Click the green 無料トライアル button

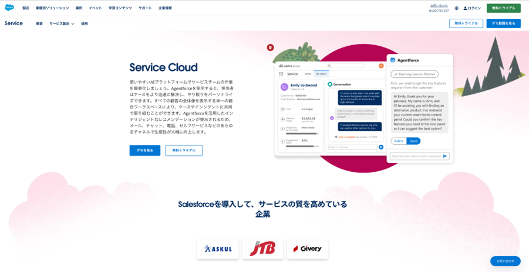(x=503, y=8)
